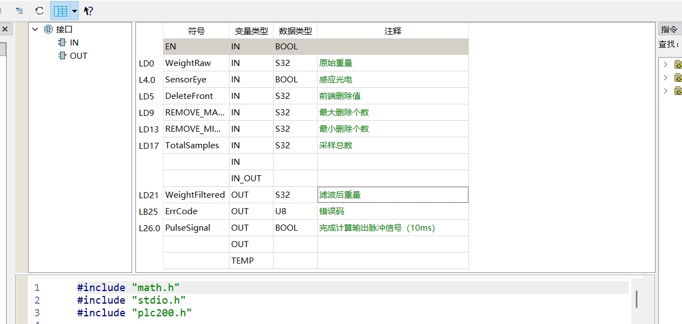Click the code editor vertical scrollbar thumb
Image resolution: width=682 pixels, height=324 pixels.
[x=636, y=299]
